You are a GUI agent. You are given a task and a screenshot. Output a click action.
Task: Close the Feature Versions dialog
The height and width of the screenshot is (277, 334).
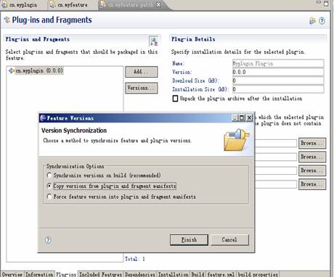tap(249, 117)
